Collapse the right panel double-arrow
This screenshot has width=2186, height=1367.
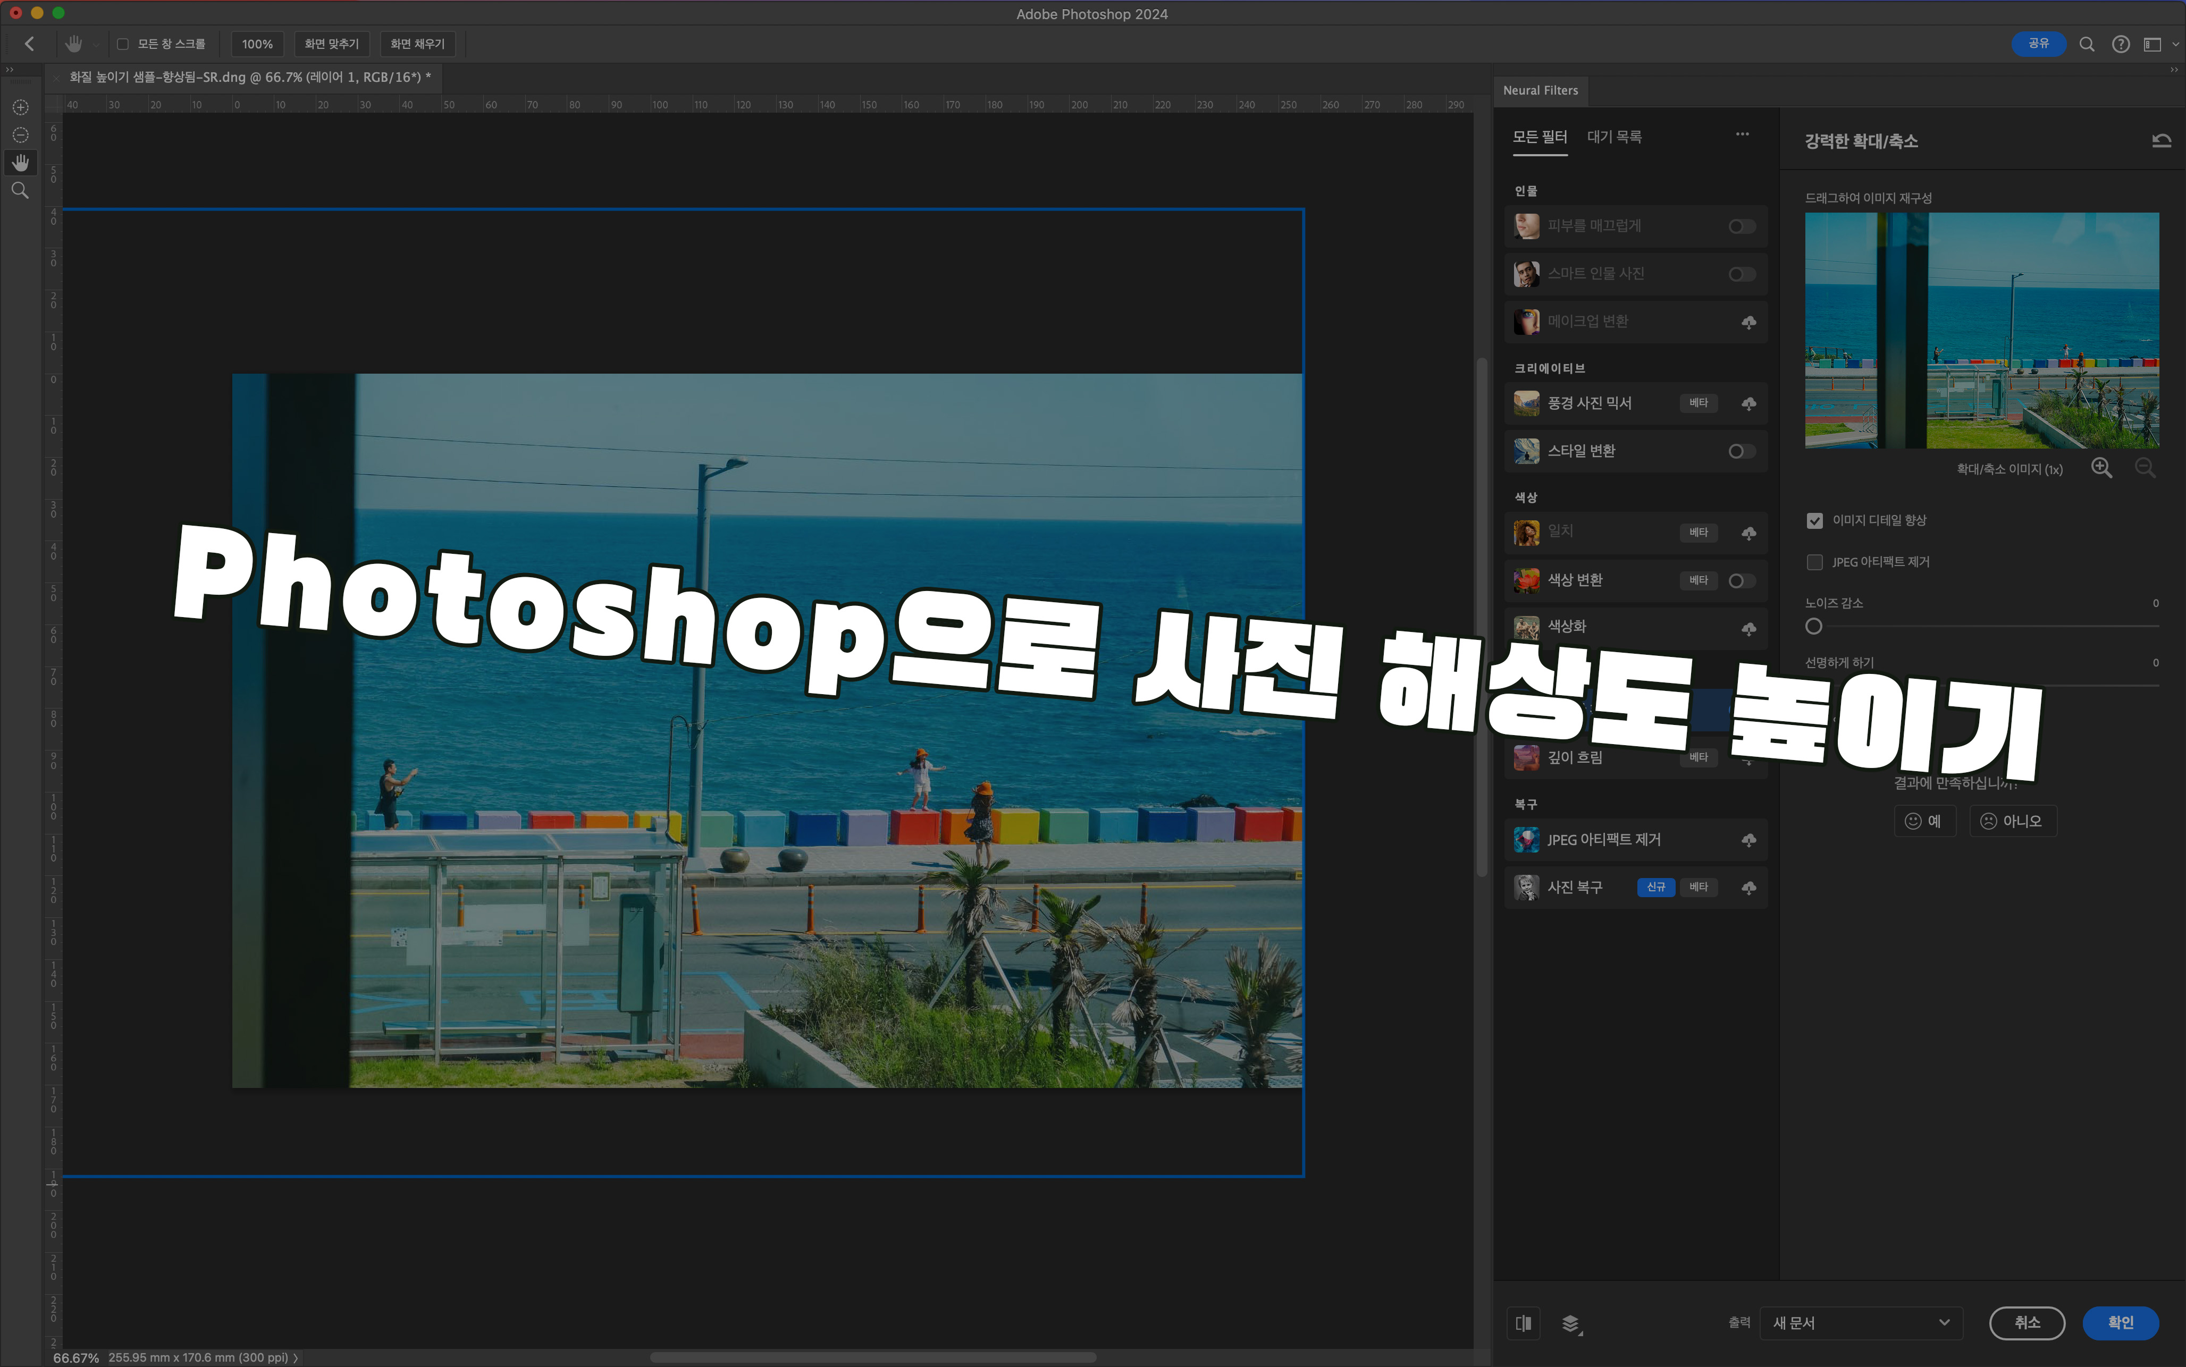[x=2173, y=70]
